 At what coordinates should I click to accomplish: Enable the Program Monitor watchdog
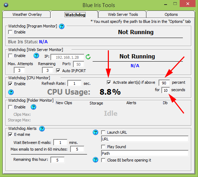(x=10, y=32)
